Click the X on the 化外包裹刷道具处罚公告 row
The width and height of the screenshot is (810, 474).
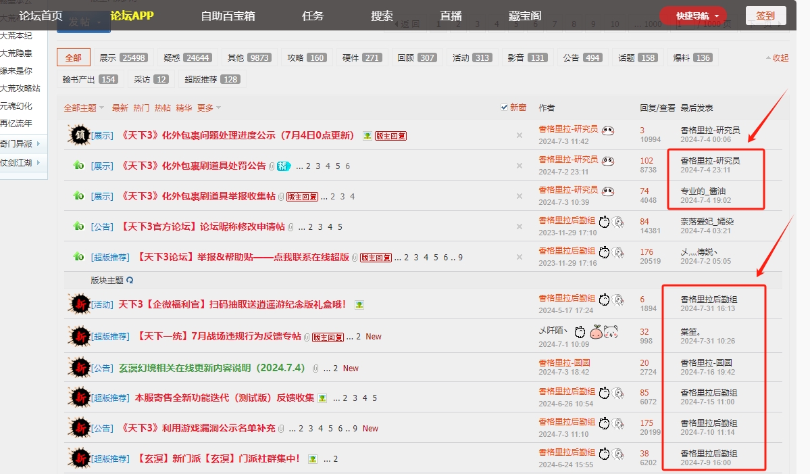pyautogui.click(x=520, y=166)
